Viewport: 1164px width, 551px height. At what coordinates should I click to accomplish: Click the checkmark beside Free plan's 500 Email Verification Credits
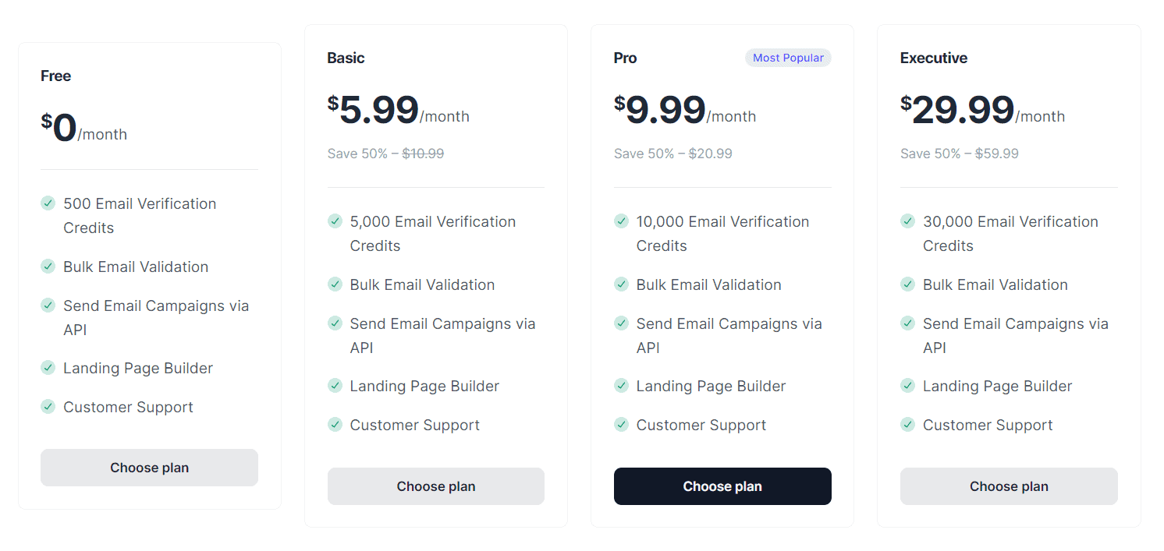[48, 203]
